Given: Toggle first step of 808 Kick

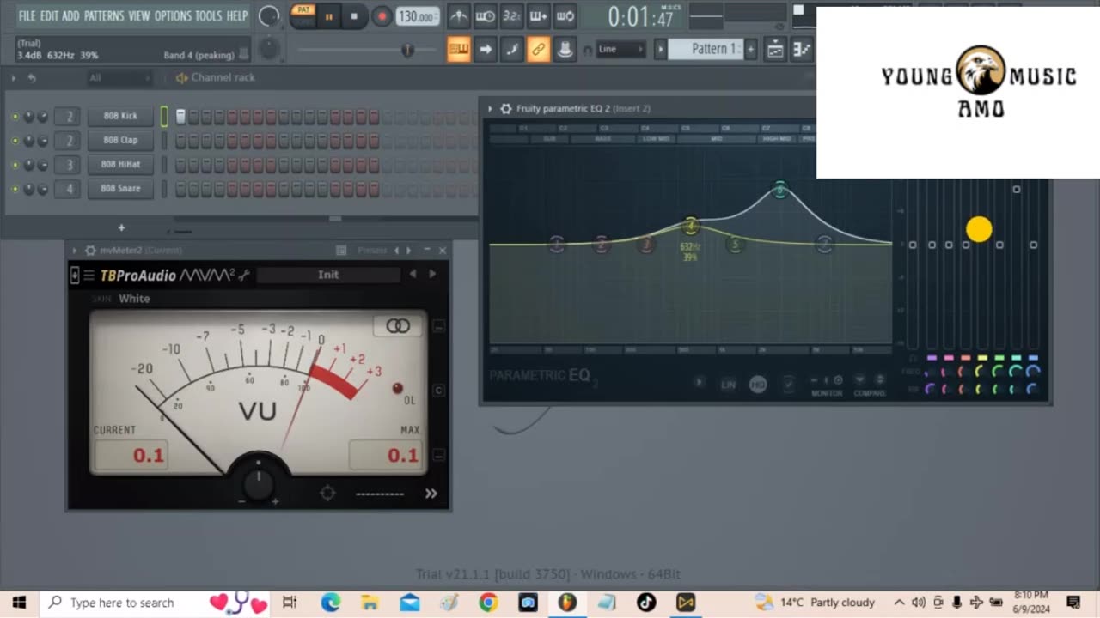Looking at the screenshot, I should tap(180, 116).
